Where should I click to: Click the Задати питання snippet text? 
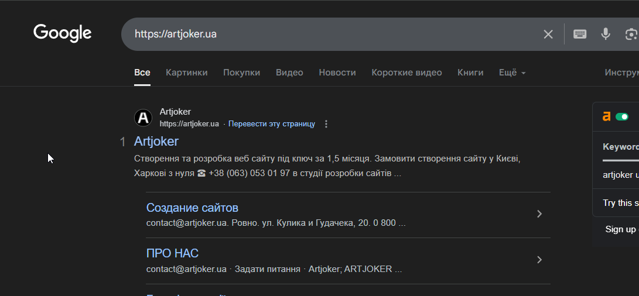267,269
